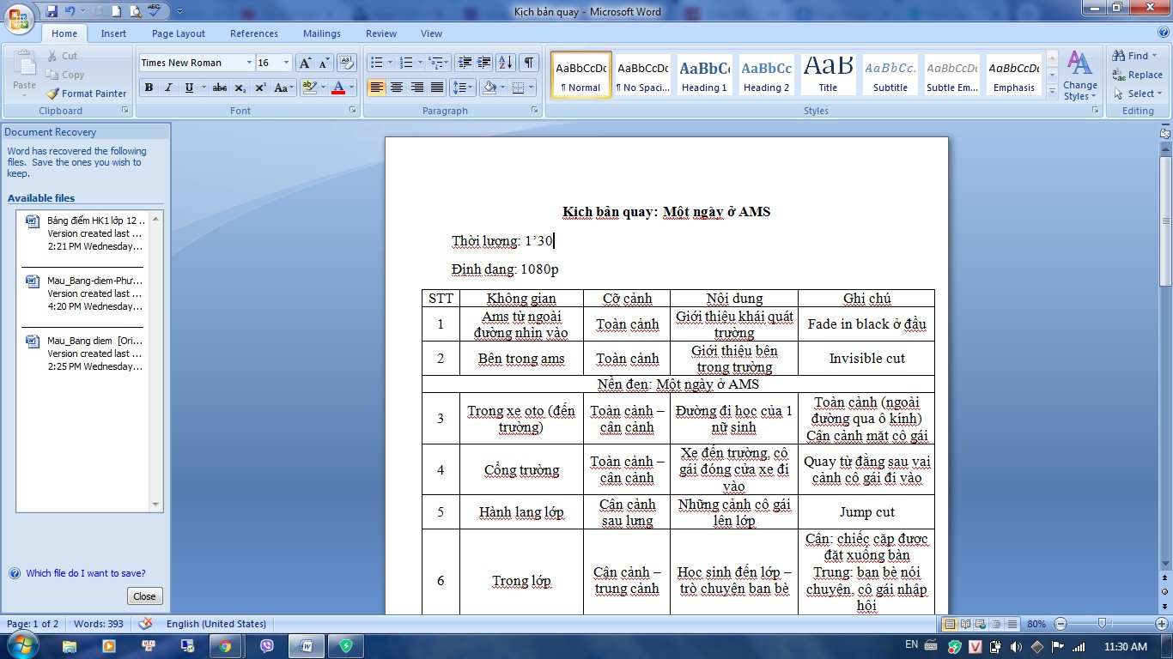Screen dimensions: 1173x659
Task: Open the font name dropdown
Action: pos(249,63)
